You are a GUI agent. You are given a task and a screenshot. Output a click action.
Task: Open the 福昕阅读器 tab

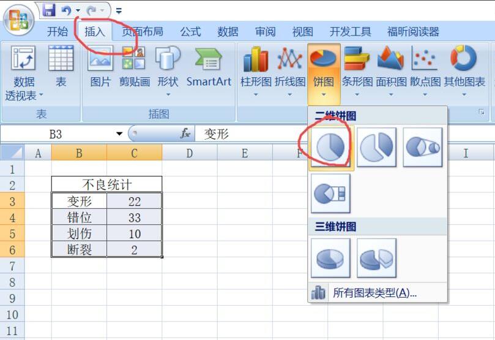pyautogui.click(x=413, y=31)
